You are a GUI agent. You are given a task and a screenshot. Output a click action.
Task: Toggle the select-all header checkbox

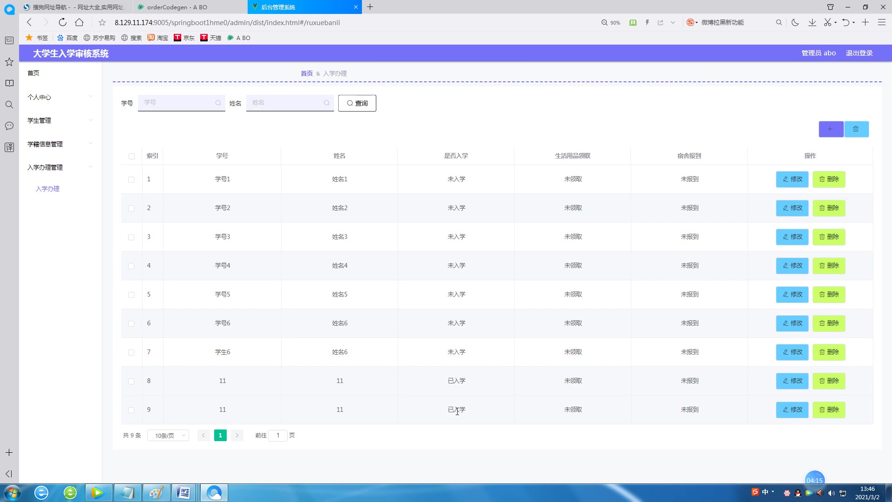[131, 156]
